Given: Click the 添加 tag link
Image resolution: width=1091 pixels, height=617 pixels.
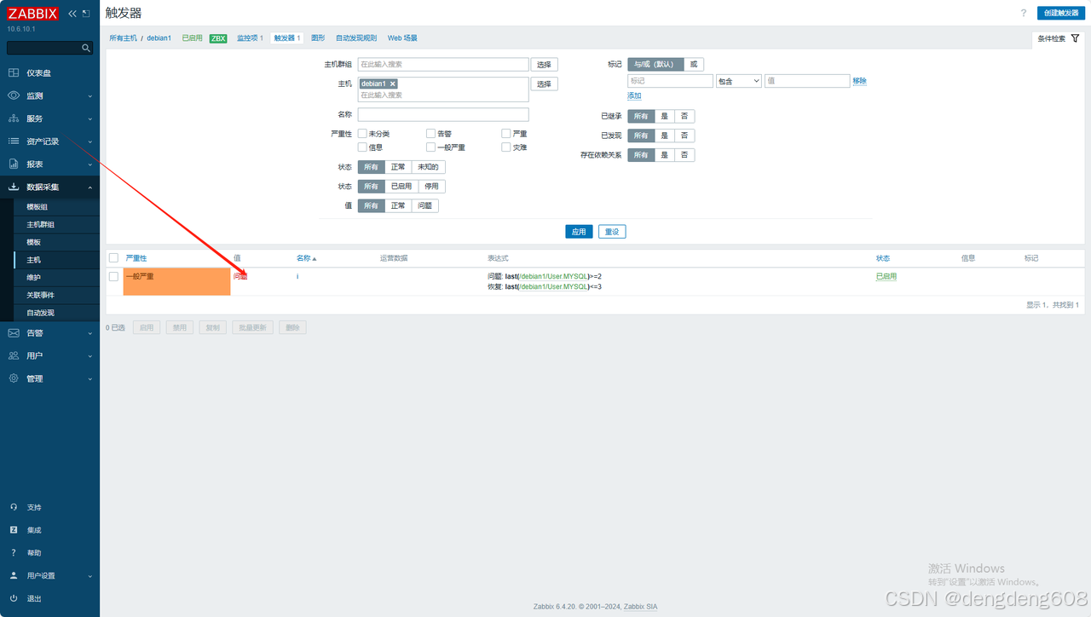Looking at the screenshot, I should tap(634, 95).
